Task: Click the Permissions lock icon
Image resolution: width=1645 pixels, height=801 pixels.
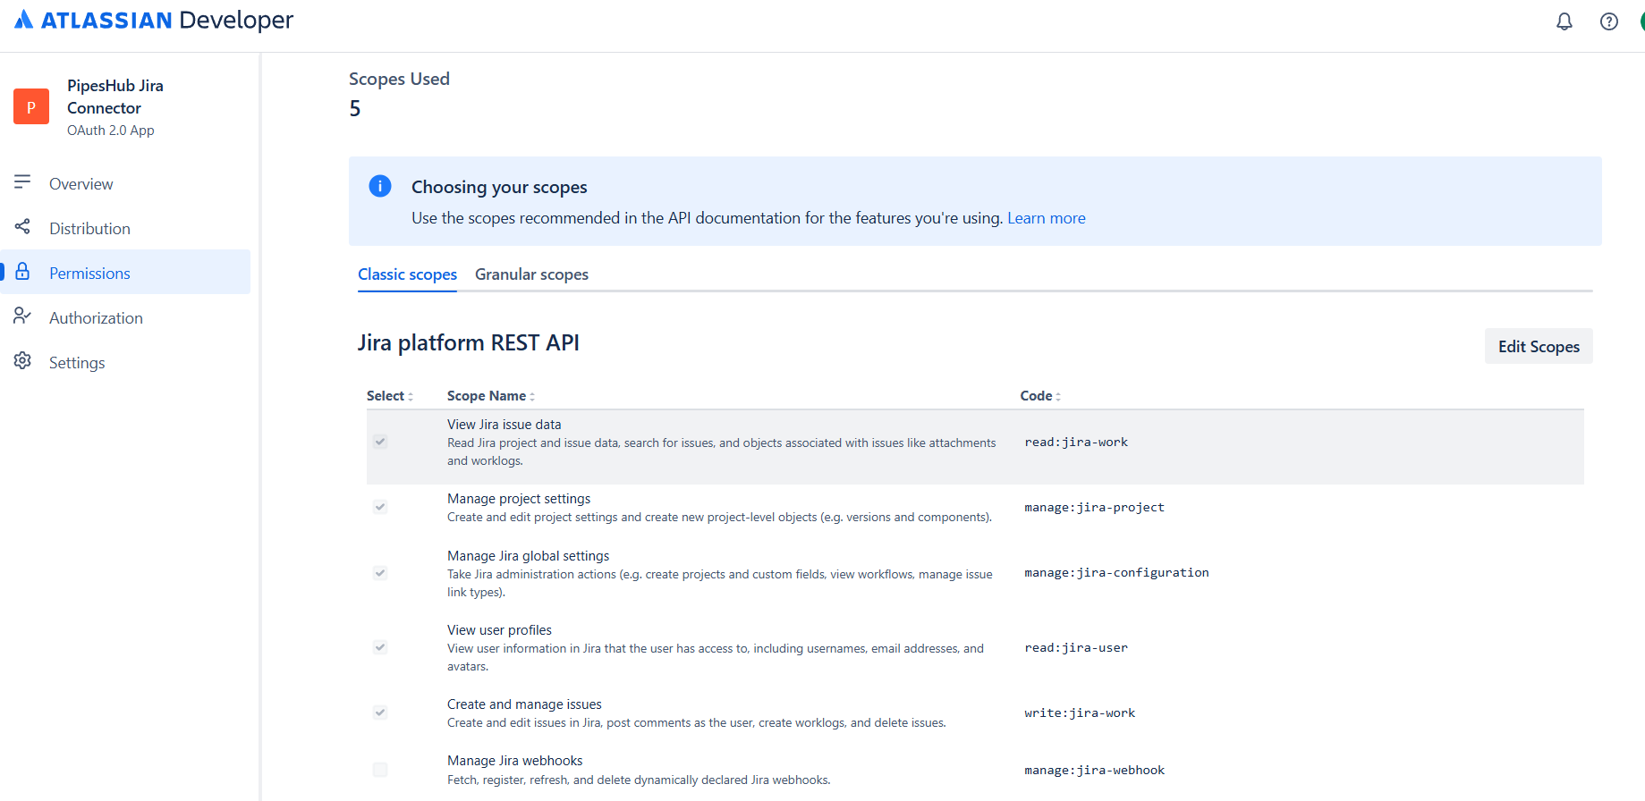Action: coord(22,272)
